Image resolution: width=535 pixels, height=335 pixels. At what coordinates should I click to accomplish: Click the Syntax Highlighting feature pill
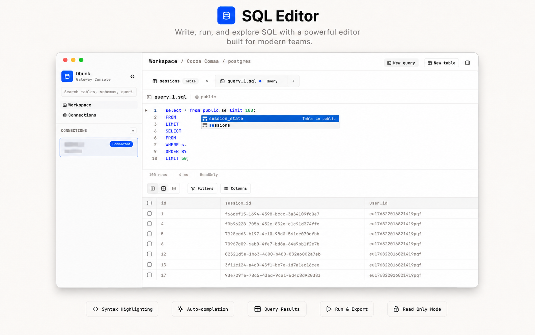[x=122, y=309]
